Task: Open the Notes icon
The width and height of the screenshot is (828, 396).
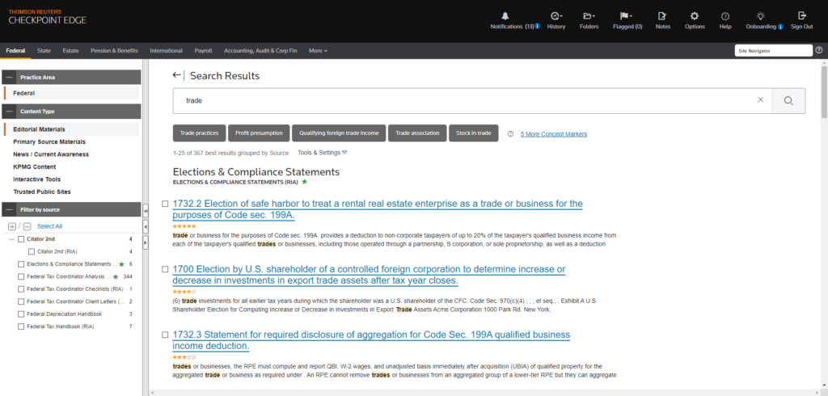Action: point(662,15)
